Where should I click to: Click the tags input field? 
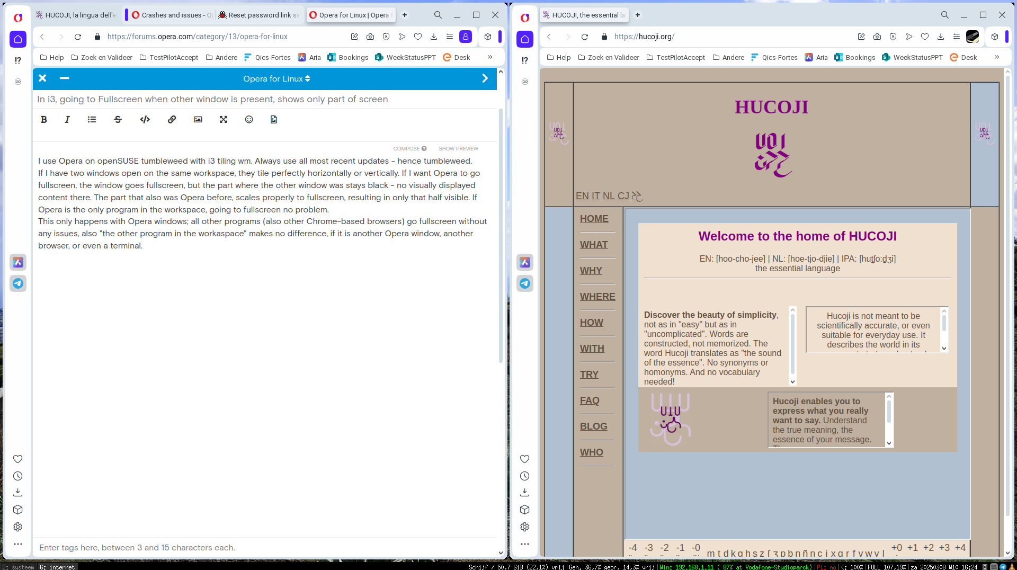[x=265, y=548]
